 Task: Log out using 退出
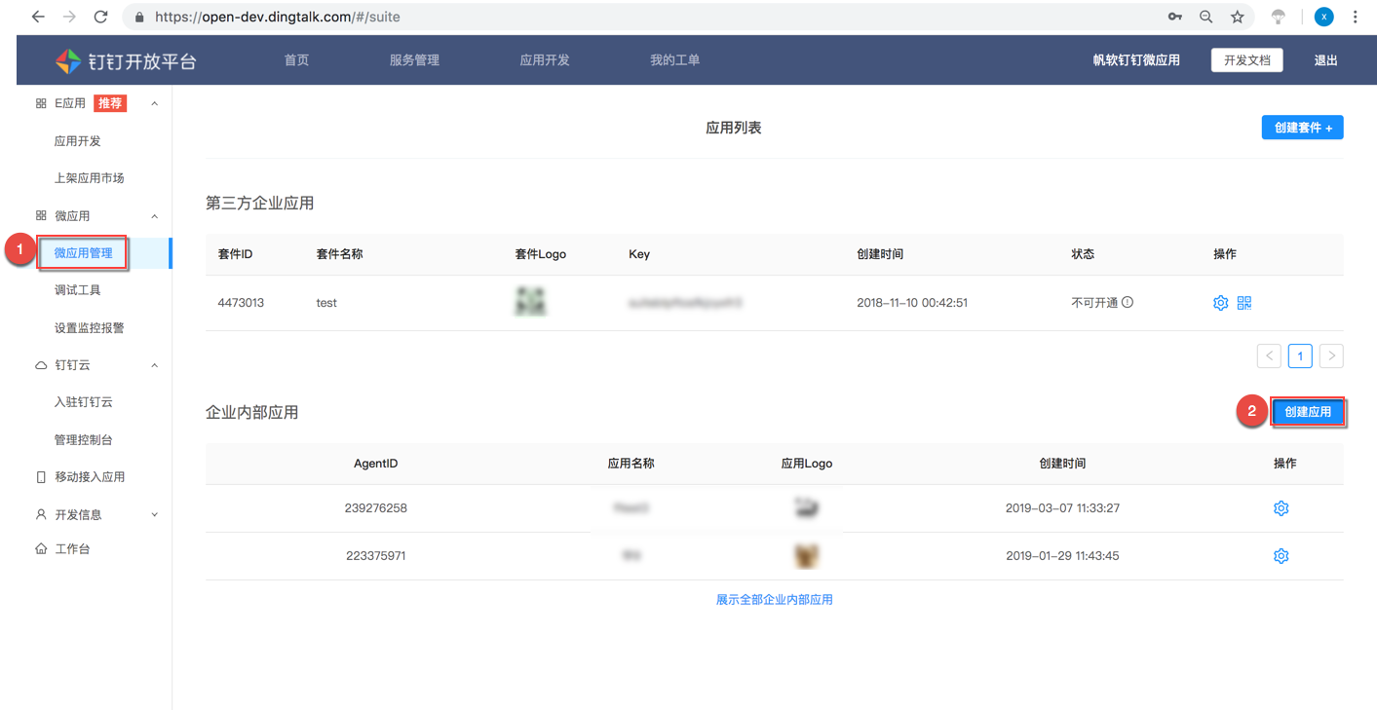pyautogui.click(x=1326, y=60)
